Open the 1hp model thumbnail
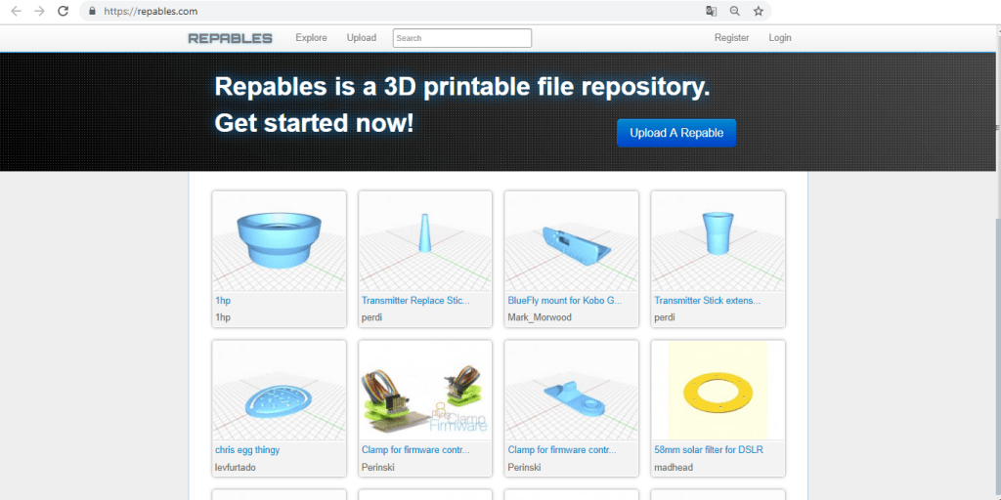The image size is (1001, 500). point(279,242)
